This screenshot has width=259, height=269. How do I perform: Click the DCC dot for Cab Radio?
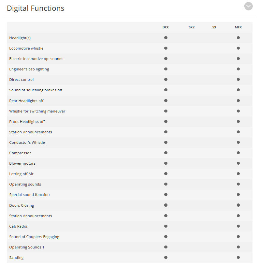pyautogui.click(x=166, y=226)
